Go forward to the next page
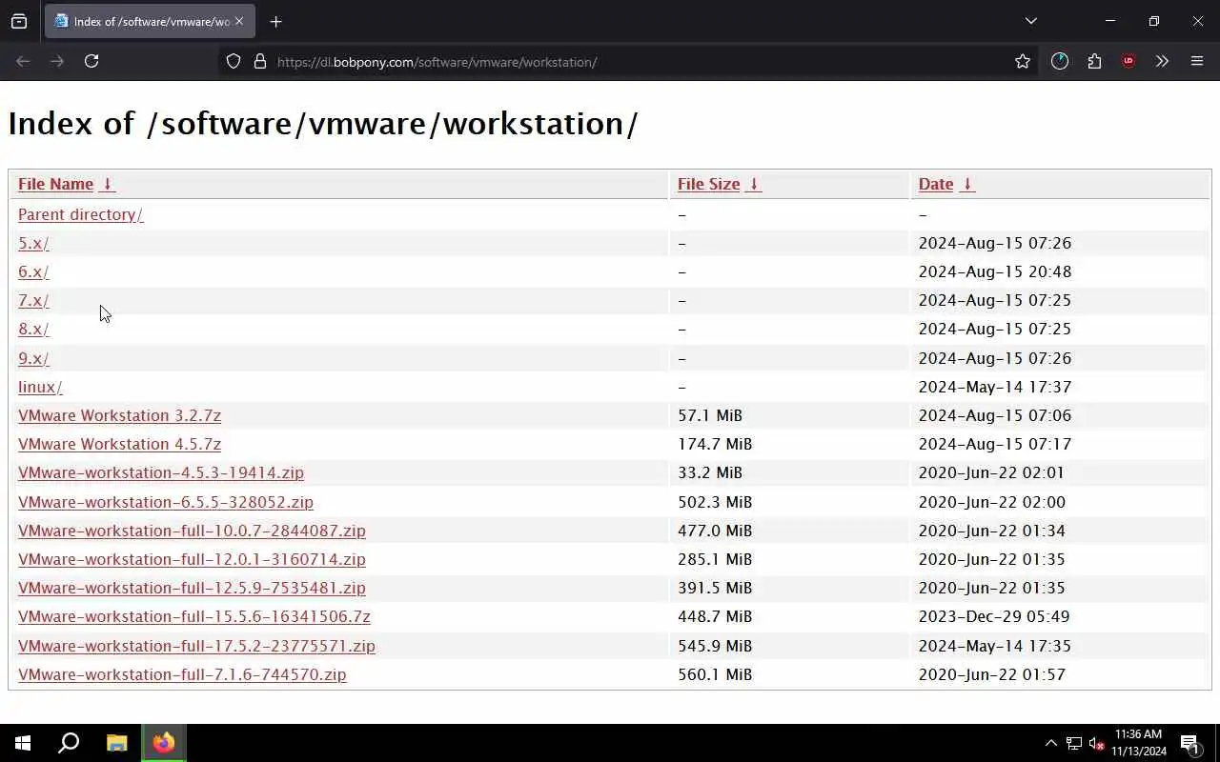The height and width of the screenshot is (762, 1220). [57, 61]
